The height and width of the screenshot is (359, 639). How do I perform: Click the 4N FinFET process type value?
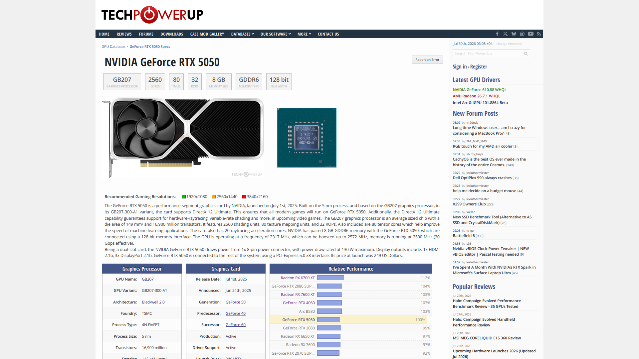[150, 325]
